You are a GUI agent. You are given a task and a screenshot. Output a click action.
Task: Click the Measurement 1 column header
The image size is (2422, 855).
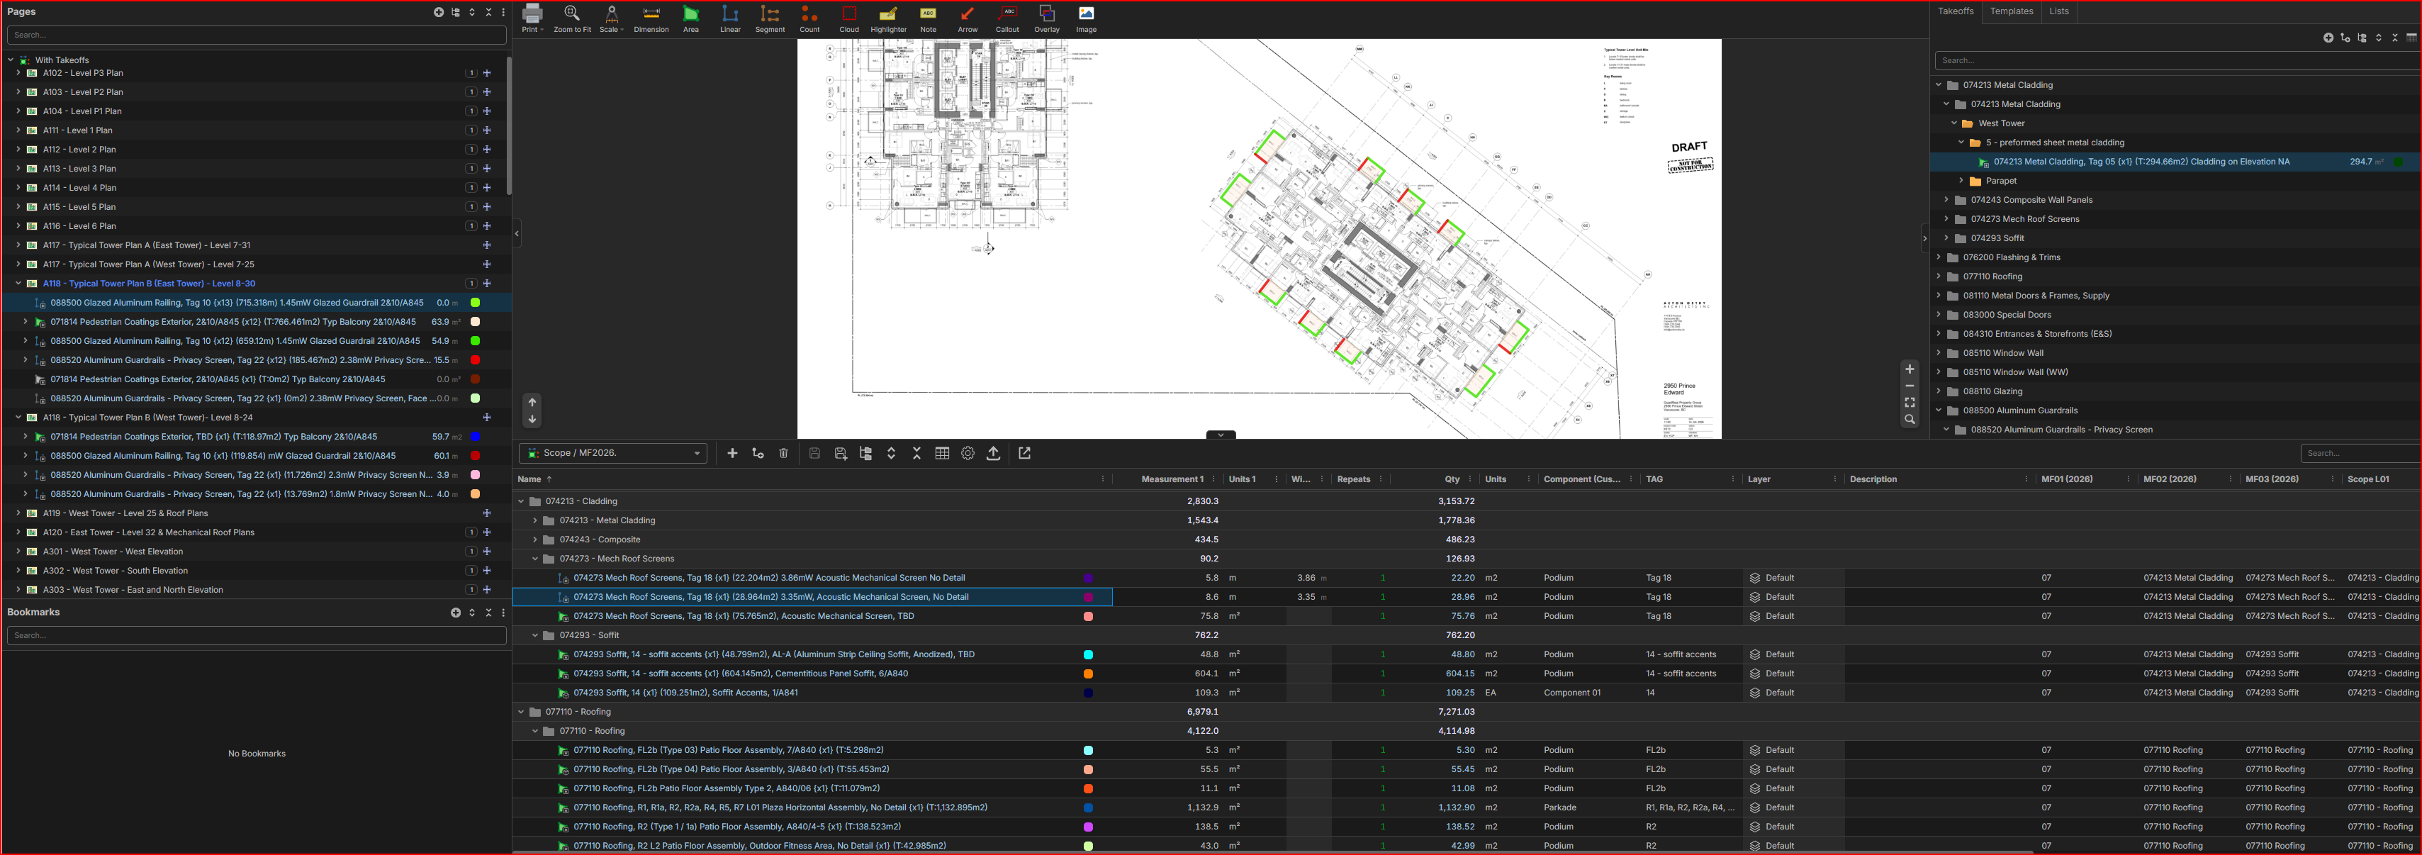(1172, 480)
